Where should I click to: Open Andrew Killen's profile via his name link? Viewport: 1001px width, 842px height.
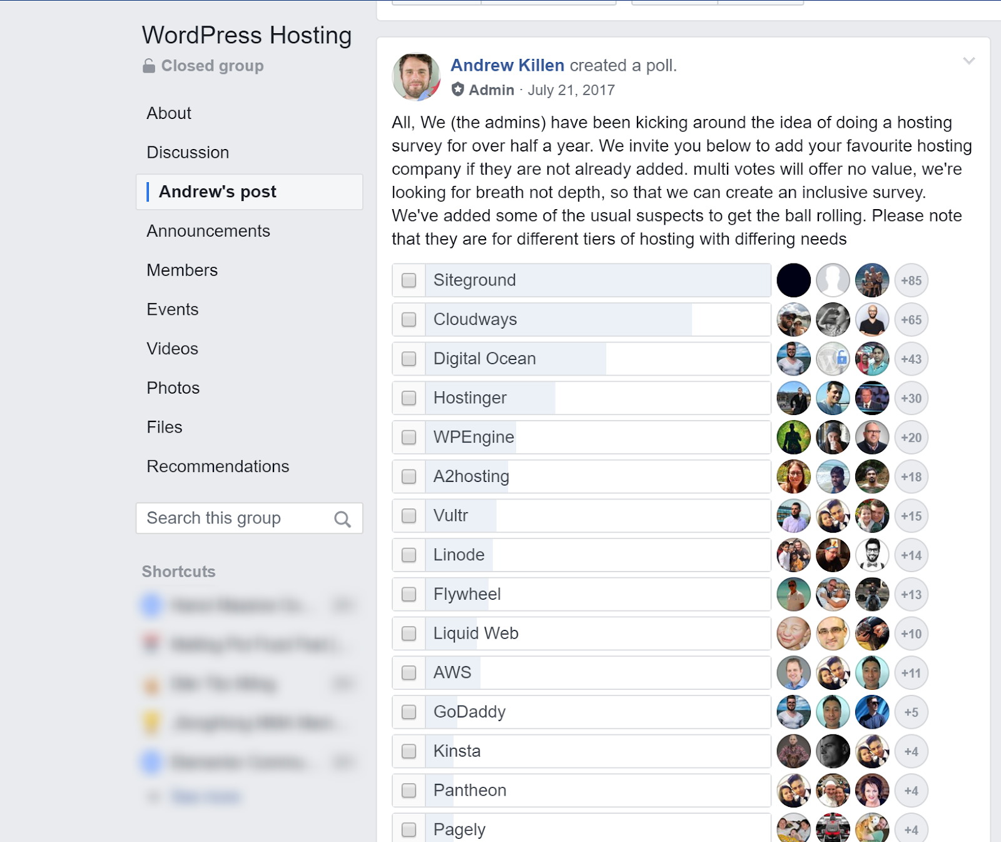click(x=508, y=65)
